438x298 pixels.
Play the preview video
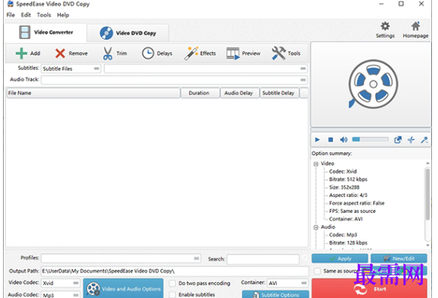[317, 139]
